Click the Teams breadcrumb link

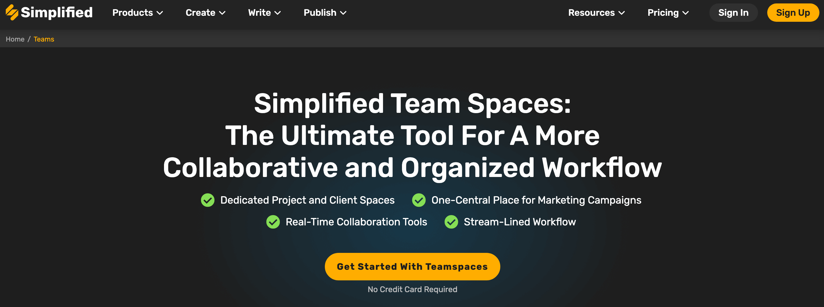[x=44, y=39]
